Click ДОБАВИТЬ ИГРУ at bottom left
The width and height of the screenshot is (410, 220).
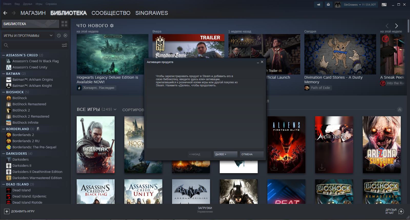(23, 211)
